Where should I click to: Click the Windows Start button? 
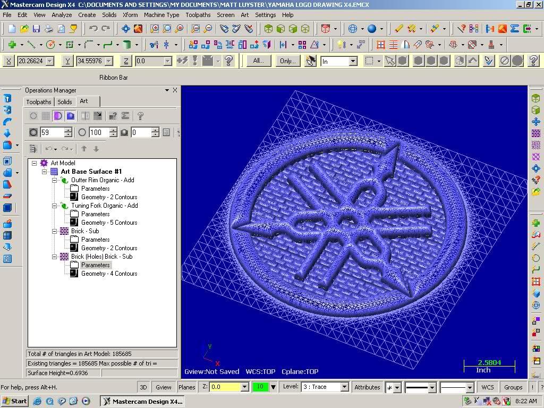click(14, 402)
